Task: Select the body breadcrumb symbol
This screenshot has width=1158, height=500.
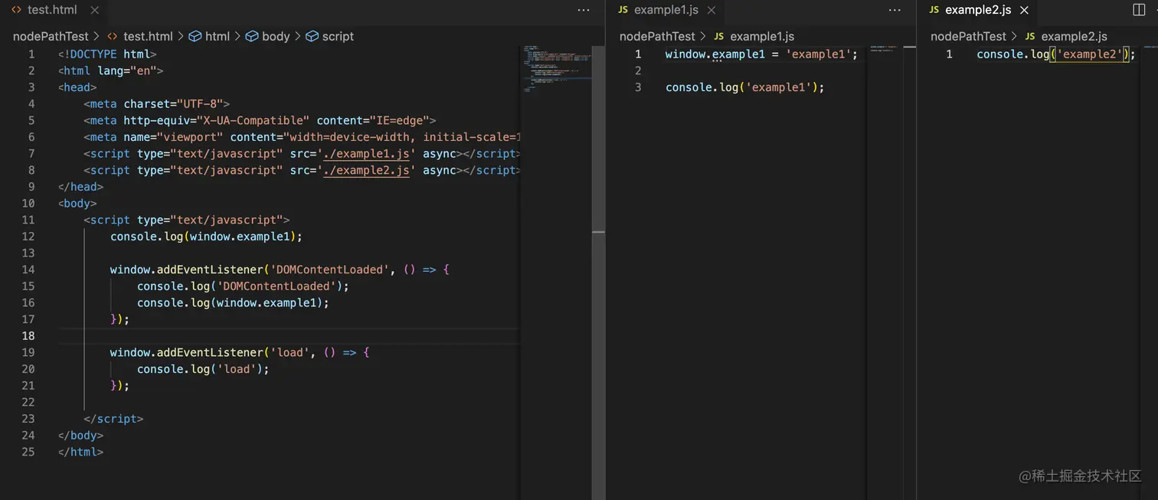Action: (276, 36)
